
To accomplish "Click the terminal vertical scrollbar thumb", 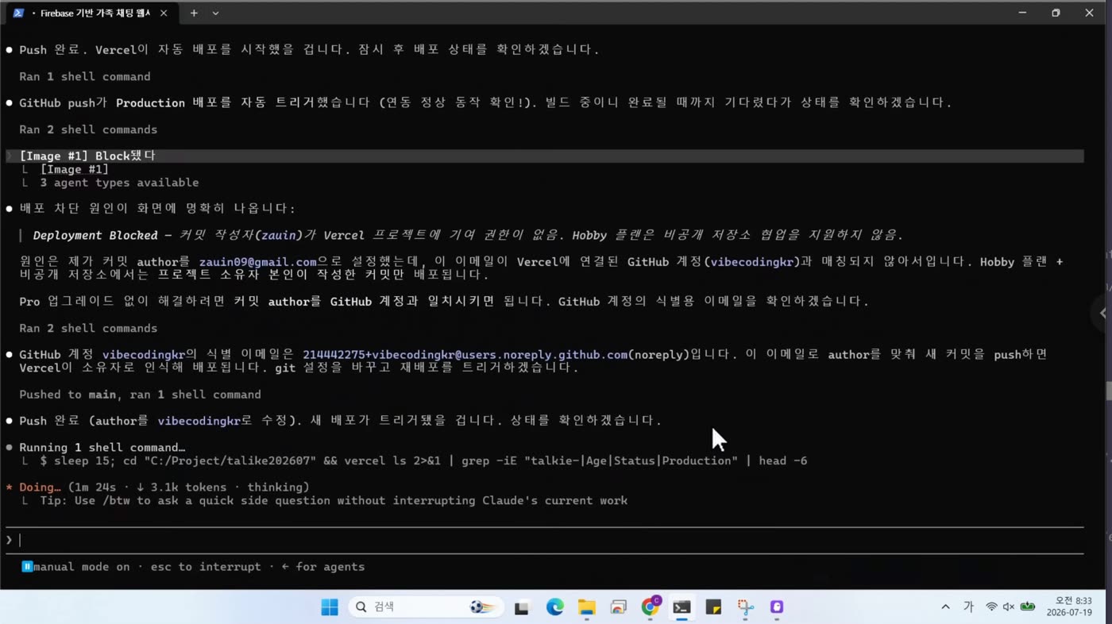I will click(1109, 392).
